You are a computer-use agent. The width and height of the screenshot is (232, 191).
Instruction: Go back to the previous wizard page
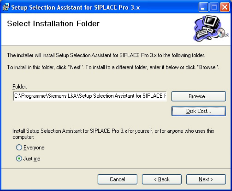(162, 179)
